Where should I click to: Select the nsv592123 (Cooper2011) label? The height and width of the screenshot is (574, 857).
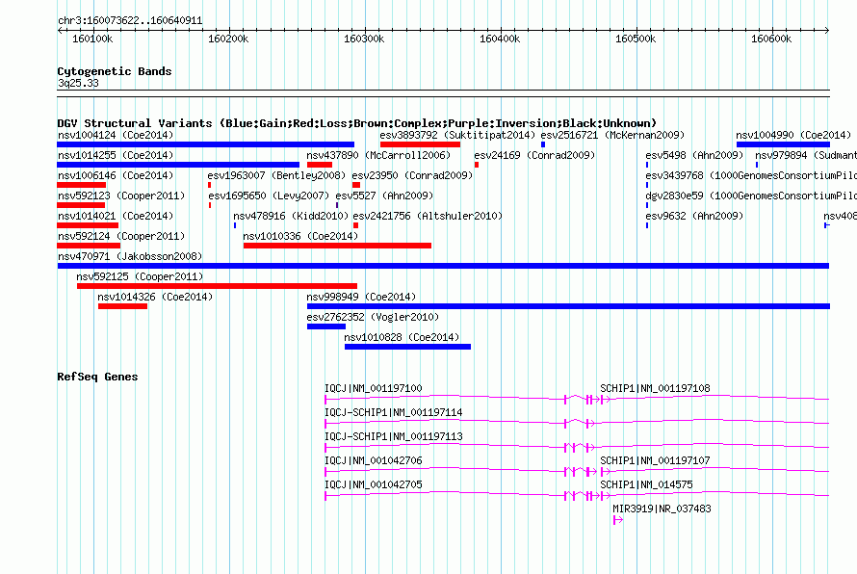coord(121,196)
